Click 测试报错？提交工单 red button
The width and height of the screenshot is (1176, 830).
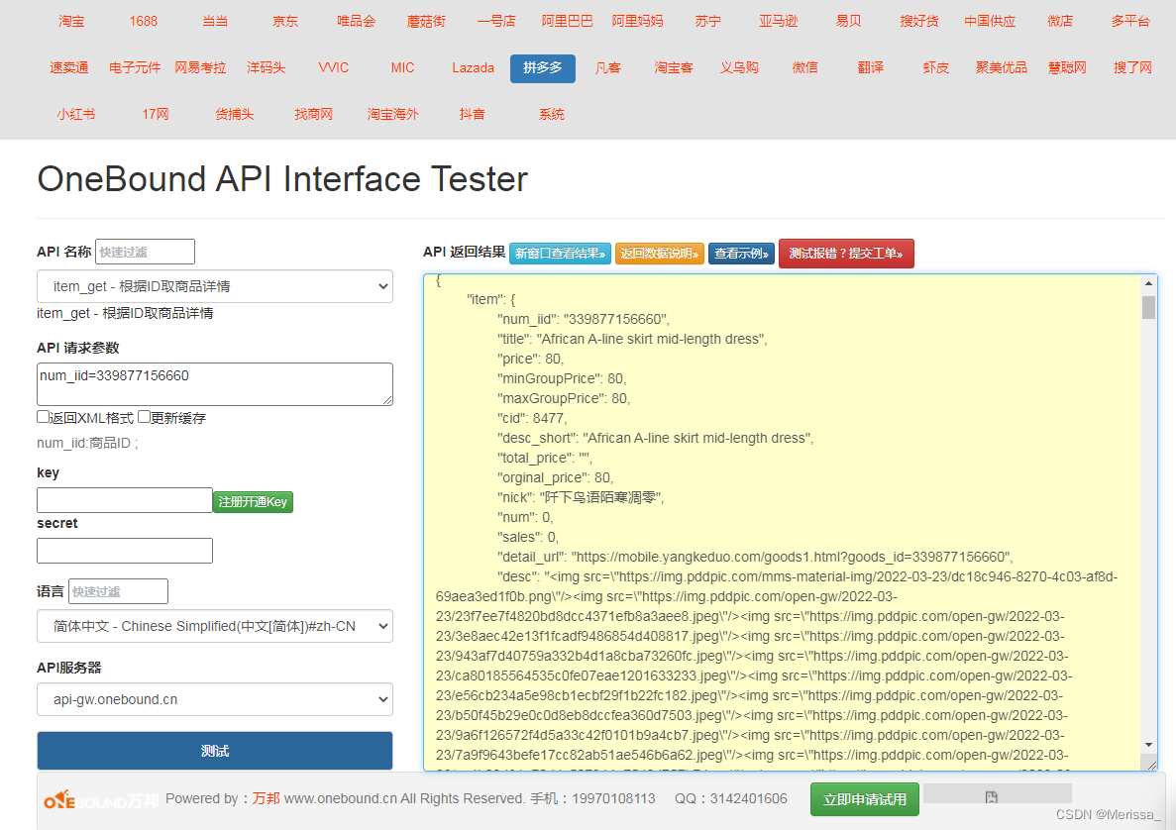(846, 254)
